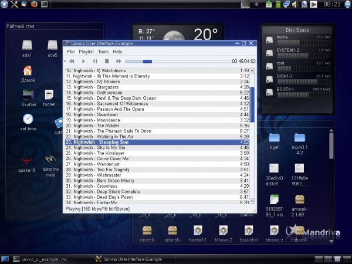Open the Help menu
Image resolution: width=352 pixels, height=264 pixels.
tap(118, 52)
